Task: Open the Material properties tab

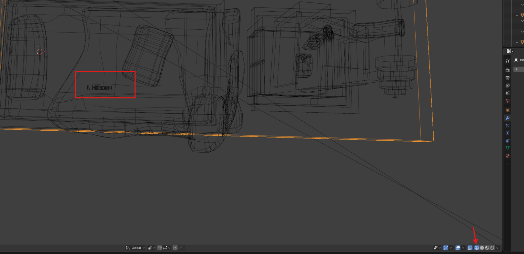Action: [x=508, y=156]
